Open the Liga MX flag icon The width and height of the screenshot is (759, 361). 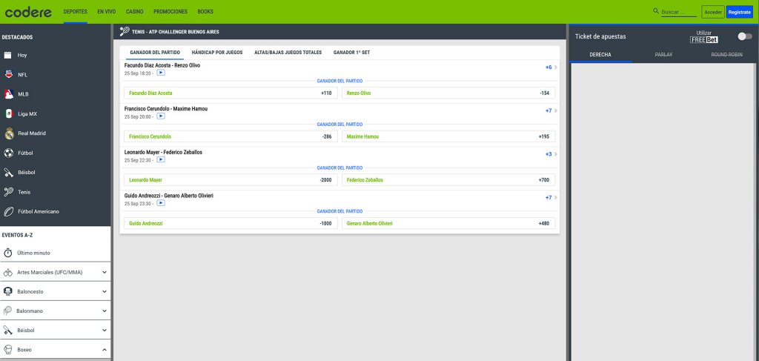click(x=8, y=113)
